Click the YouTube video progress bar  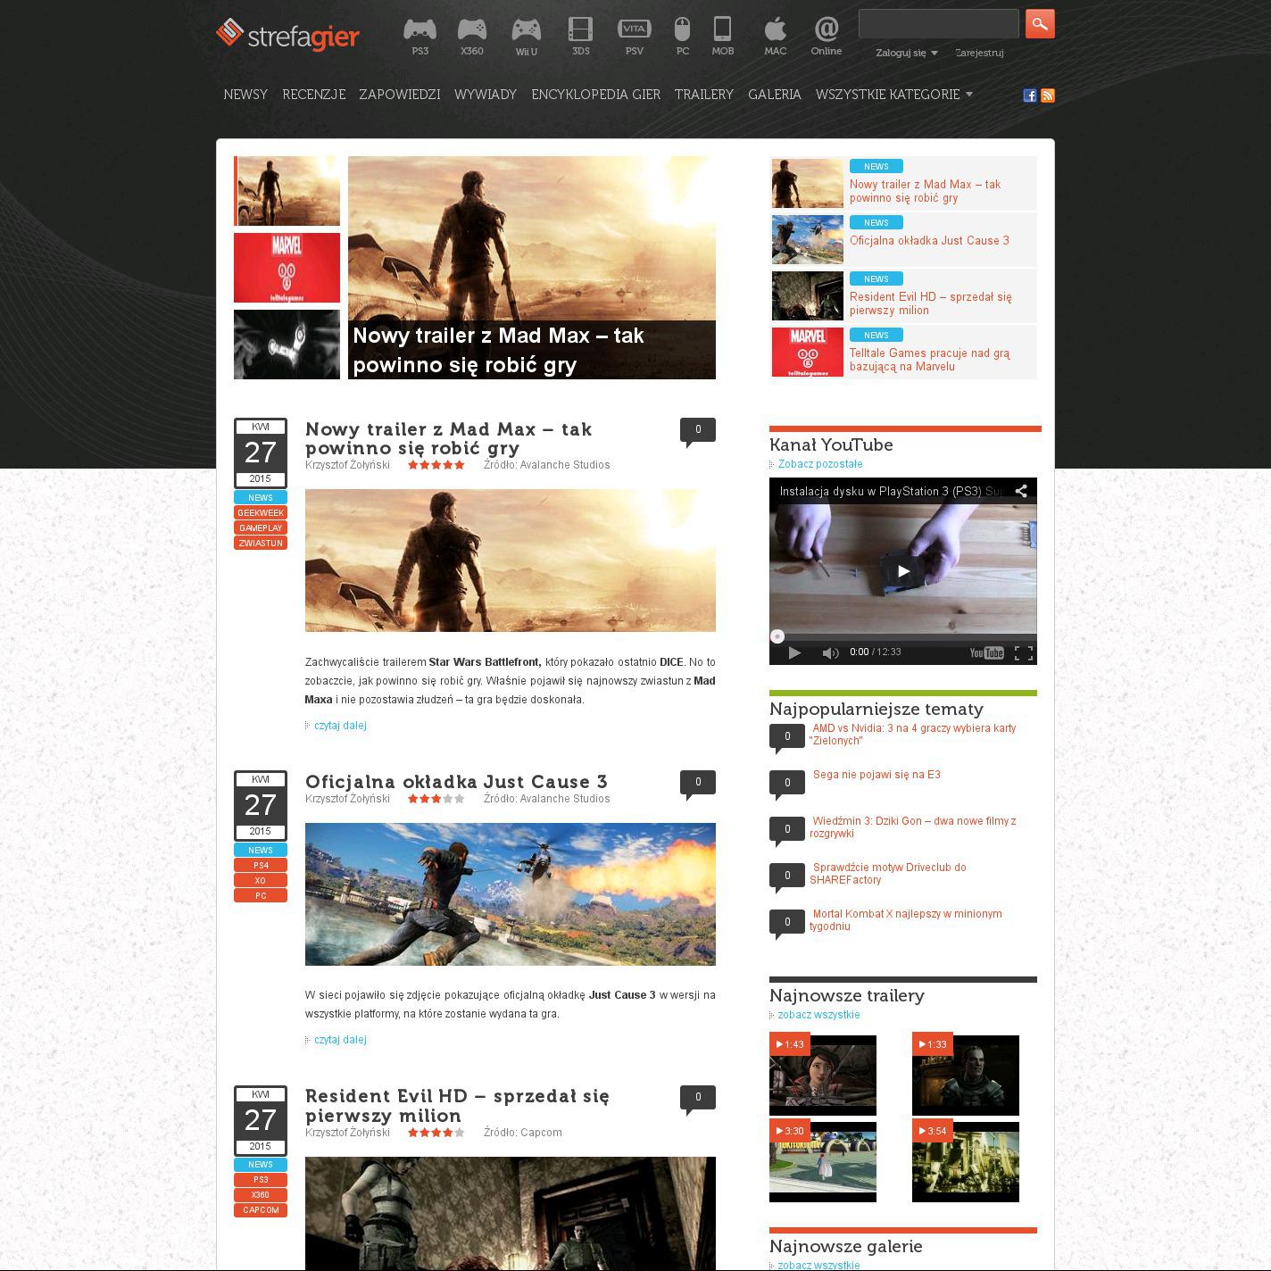tap(903, 636)
